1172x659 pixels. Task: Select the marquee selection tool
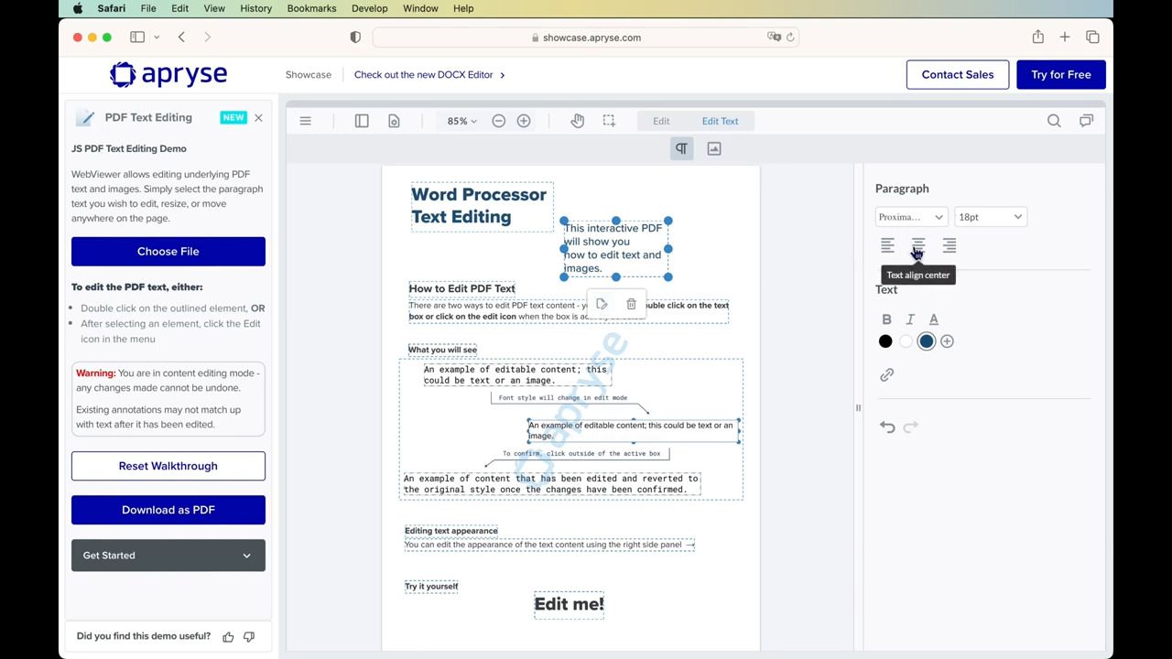pyautogui.click(x=609, y=121)
